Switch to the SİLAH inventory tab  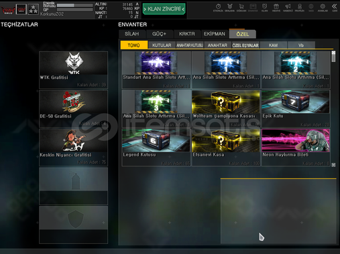point(132,34)
